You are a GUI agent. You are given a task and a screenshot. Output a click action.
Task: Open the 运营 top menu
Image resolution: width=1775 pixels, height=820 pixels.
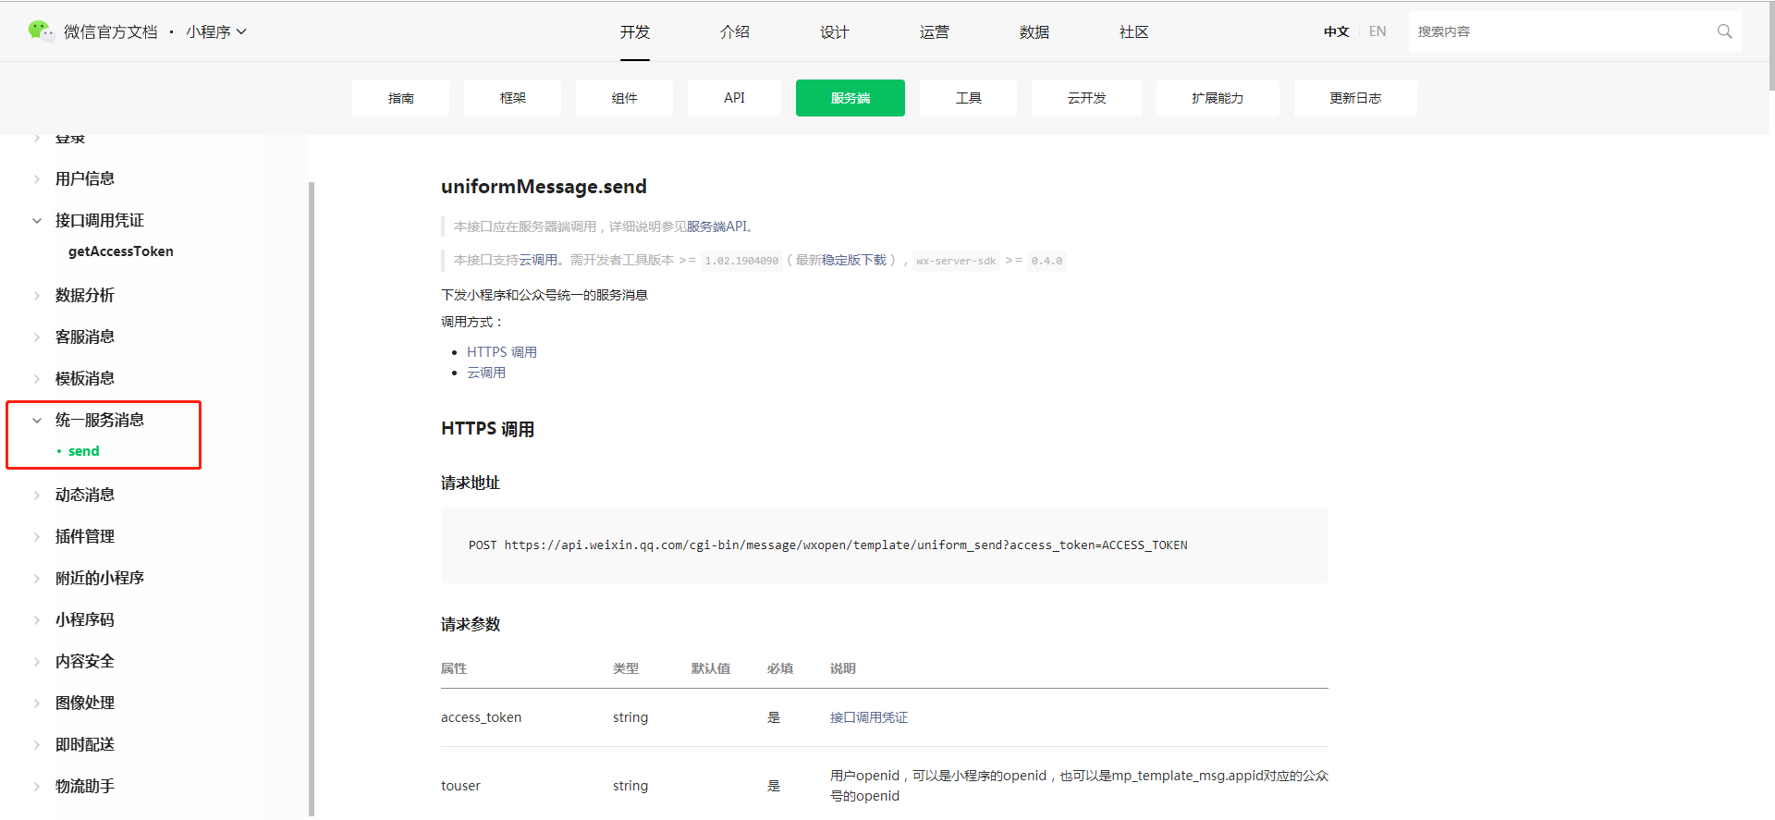coord(935,31)
